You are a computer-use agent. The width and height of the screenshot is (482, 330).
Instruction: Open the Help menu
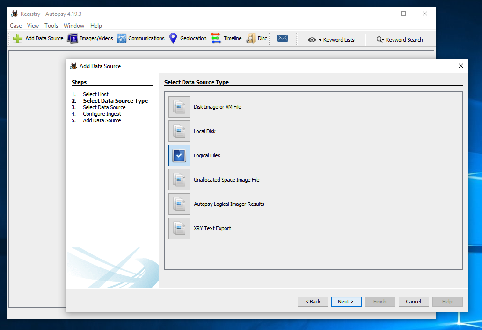click(x=96, y=26)
